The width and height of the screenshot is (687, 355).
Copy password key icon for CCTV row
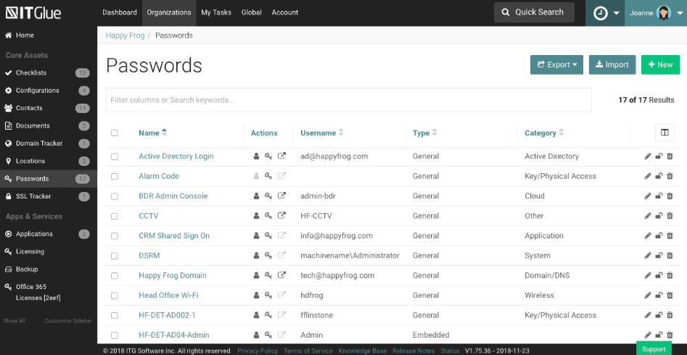268,216
